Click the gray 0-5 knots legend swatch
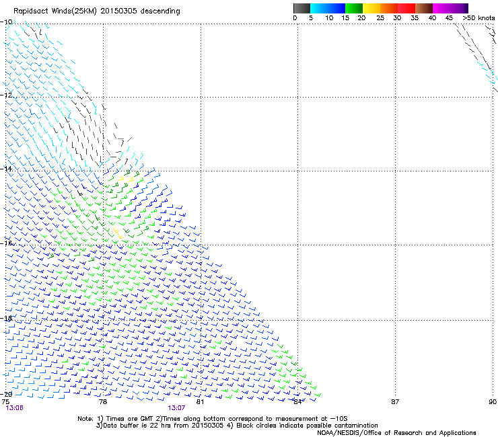This screenshot has height=437, width=498. [x=301, y=8]
